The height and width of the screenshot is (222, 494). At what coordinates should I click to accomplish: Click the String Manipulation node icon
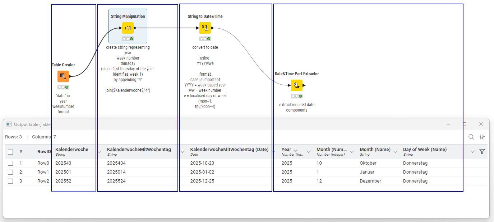tap(128, 28)
